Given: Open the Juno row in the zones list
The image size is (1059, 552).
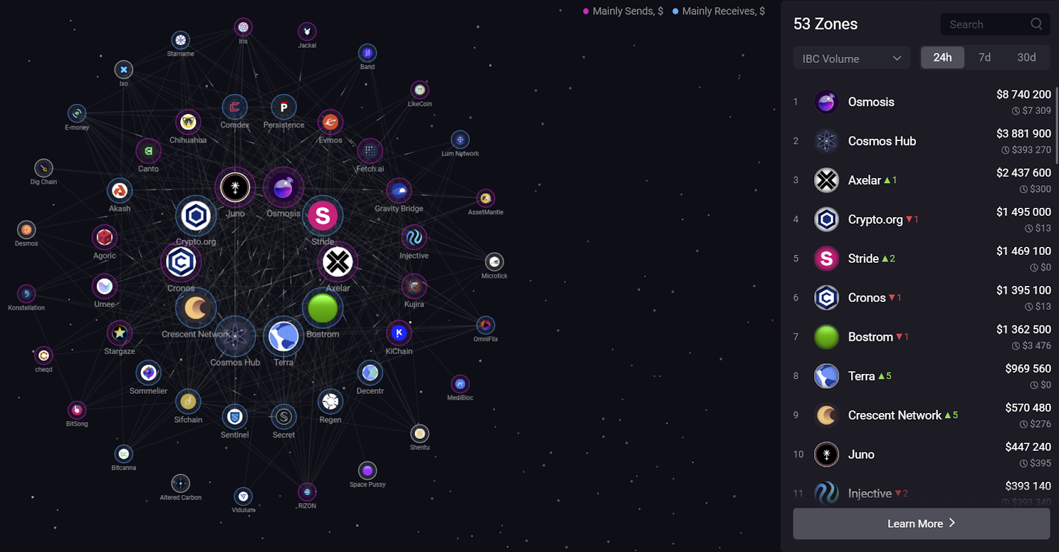Looking at the screenshot, I should click(921, 454).
